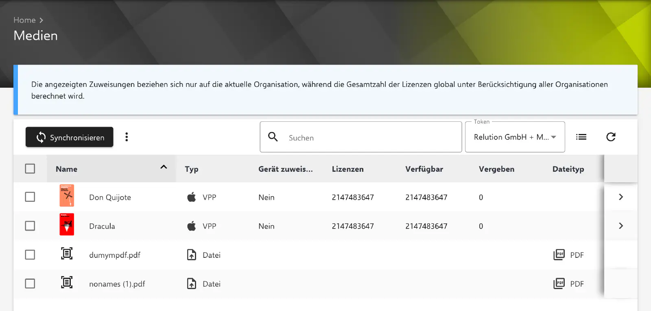Open the Dracula entry name
Image resolution: width=651 pixels, height=311 pixels.
[102, 226]
